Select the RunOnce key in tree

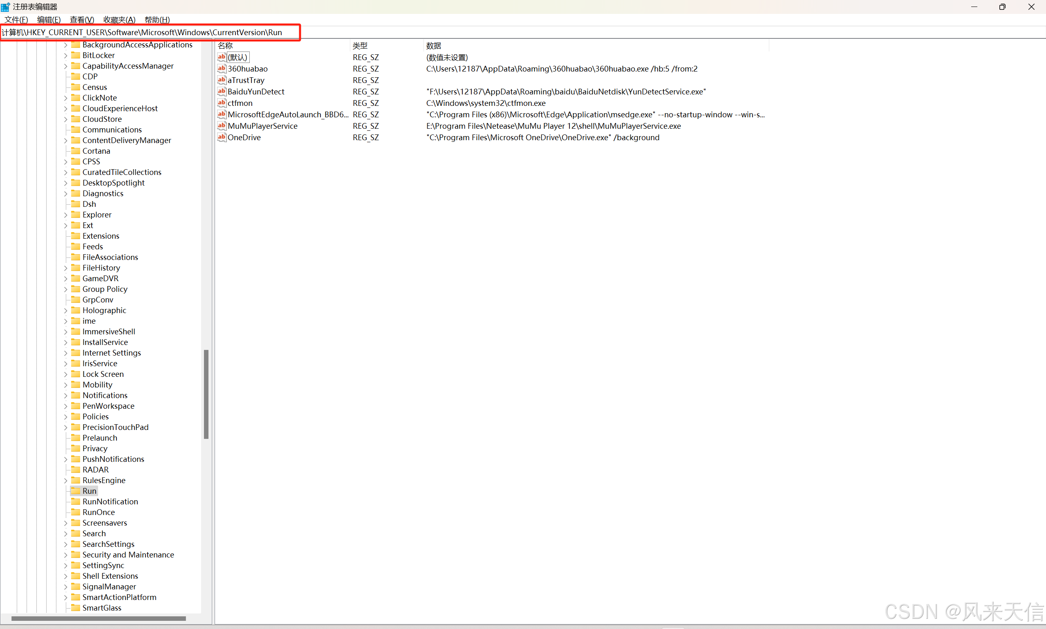pyautogui.click(x=99, y=512)
